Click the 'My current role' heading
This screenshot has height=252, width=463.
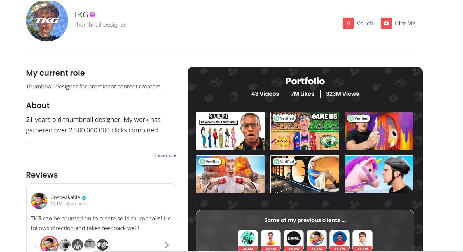(x=55, y=73)
